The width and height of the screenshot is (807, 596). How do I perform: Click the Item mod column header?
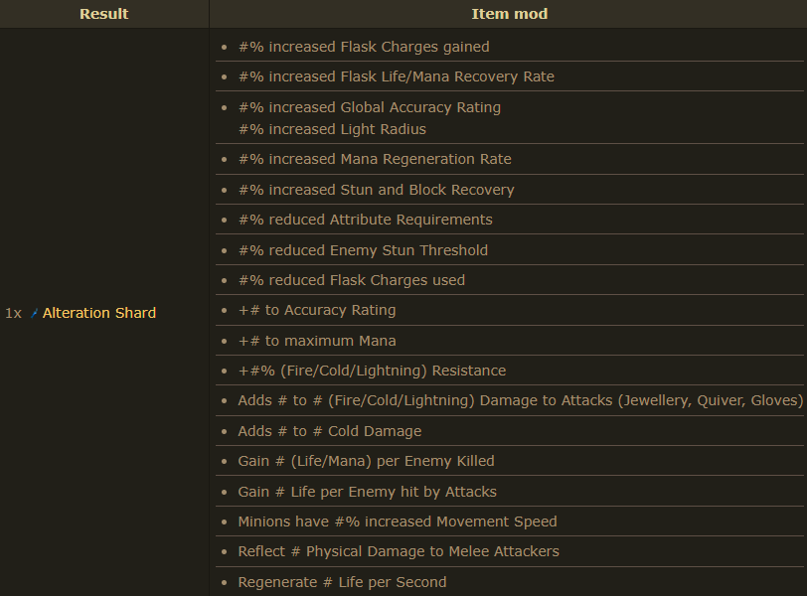pos(509,14)
